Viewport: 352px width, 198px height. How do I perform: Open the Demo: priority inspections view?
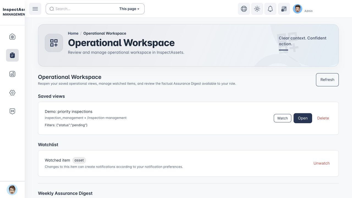tap(303, 118)
